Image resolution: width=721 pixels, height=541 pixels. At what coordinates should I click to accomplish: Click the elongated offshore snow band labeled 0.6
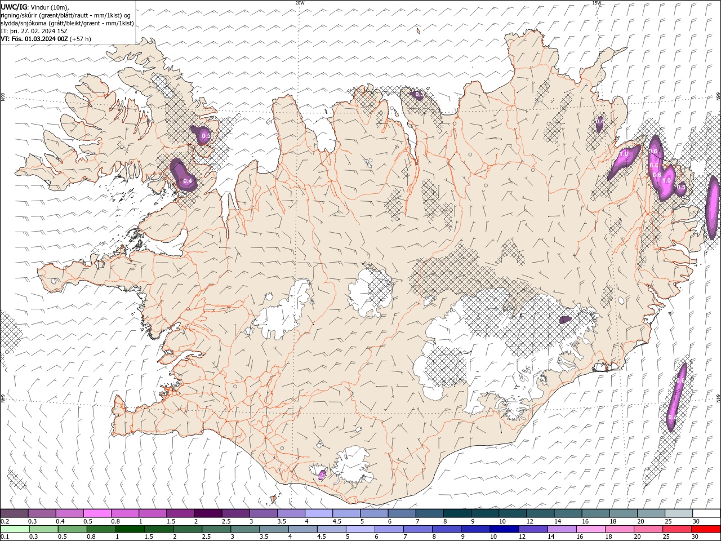(677, 397)
